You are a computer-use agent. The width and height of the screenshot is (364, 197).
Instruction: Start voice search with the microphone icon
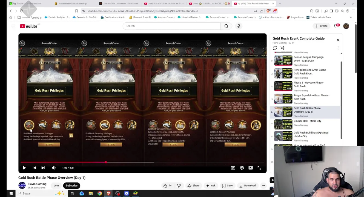click(239, 26)
